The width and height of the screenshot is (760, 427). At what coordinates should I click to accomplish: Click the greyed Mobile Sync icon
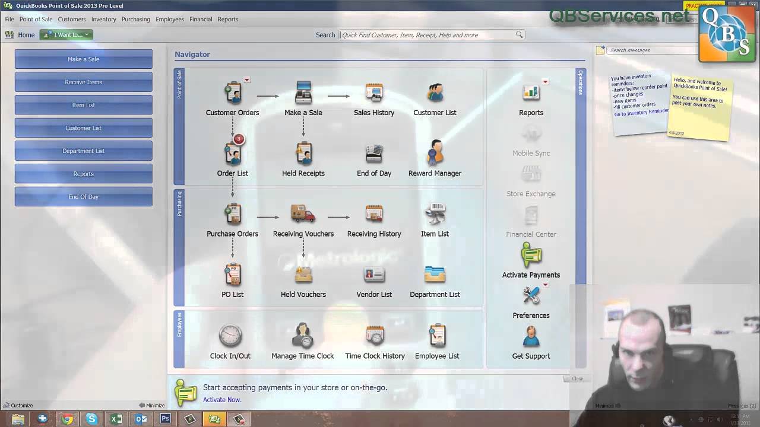(531, 134)
